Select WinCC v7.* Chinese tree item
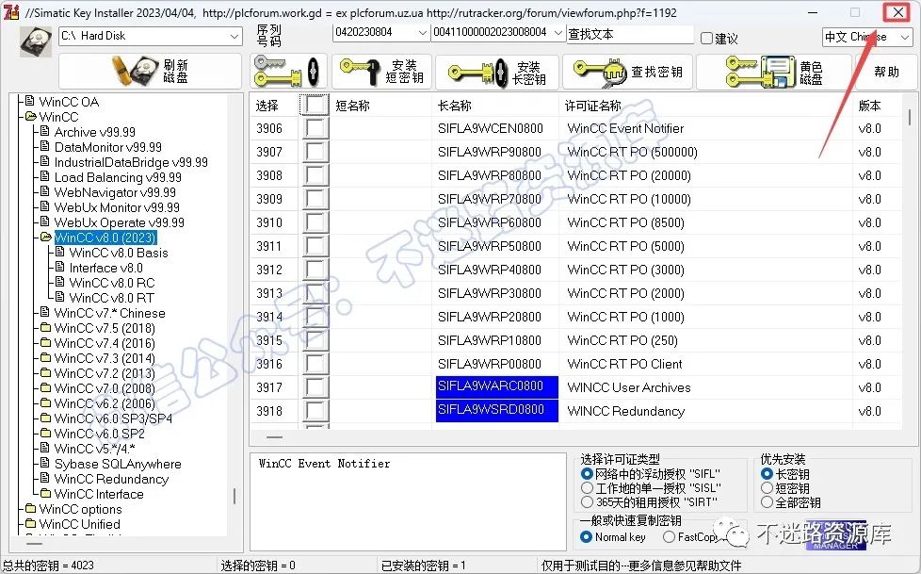Viewport: 921px width, 574px height. click(x=110, y=313)
